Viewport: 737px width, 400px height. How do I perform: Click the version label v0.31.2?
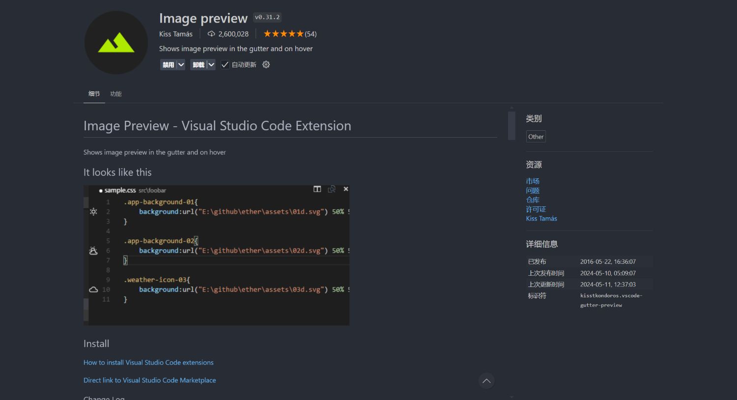267,17
